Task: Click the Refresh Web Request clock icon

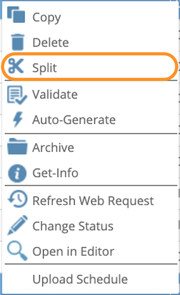Action: click(x=17, y=199)
